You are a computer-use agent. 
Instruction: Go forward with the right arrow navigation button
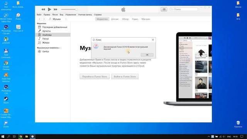pyautogui.click(x=44, y=19)
